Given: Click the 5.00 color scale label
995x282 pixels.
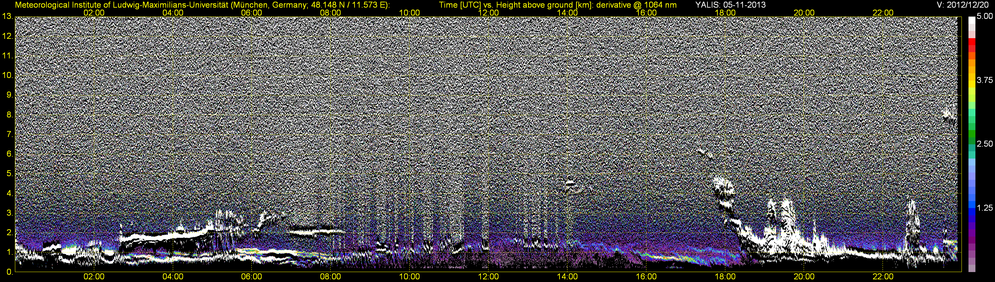Looking at the screenshot, I should [984, 16].
